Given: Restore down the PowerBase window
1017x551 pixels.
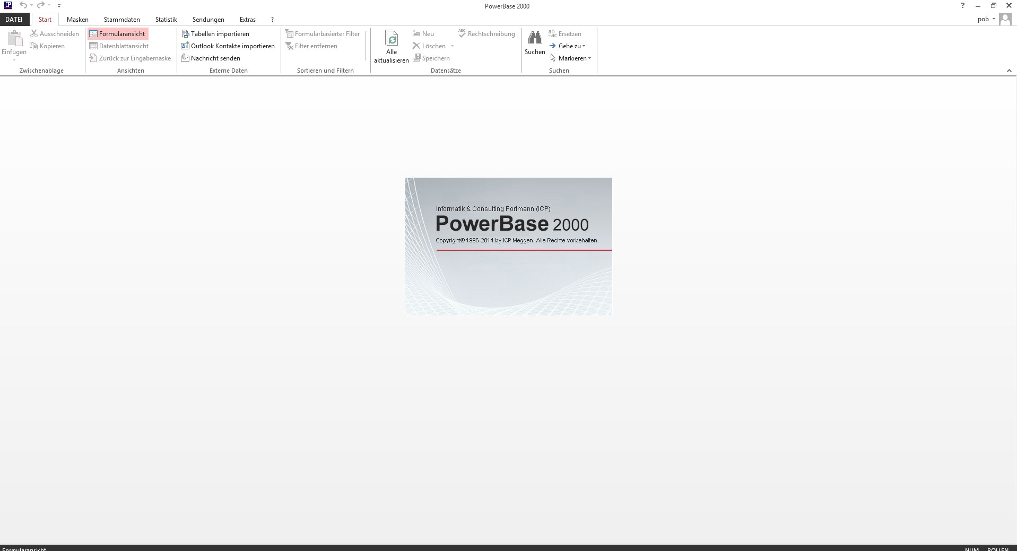Looking at the screenshot, I should 994,6.
